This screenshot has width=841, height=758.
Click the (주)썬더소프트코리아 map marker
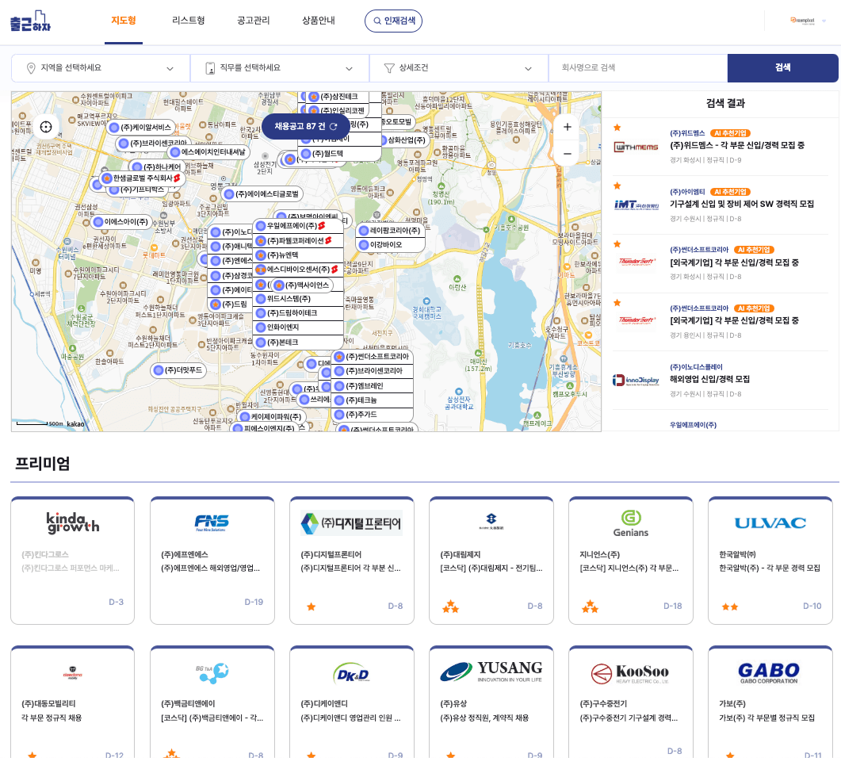pyautogui.click(x=373, y=357)
